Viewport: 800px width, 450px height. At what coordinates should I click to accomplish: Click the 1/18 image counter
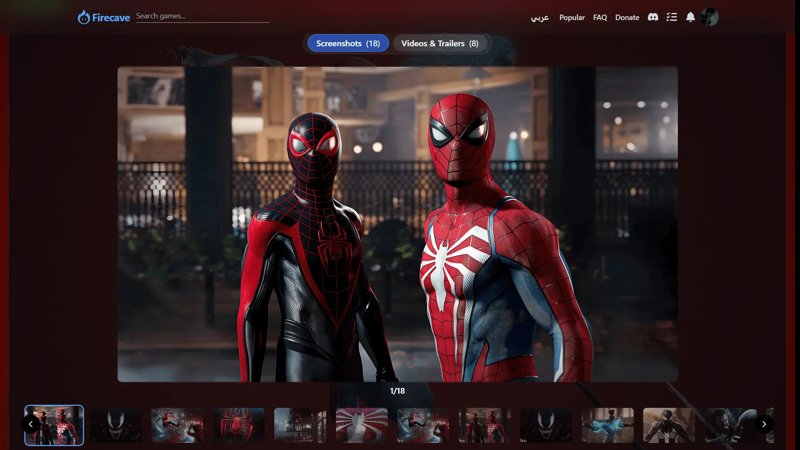[397, 391]
